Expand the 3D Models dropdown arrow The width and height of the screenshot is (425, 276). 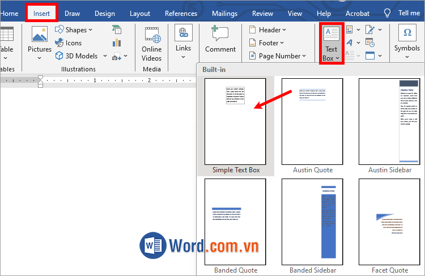(x=105, y=56)
